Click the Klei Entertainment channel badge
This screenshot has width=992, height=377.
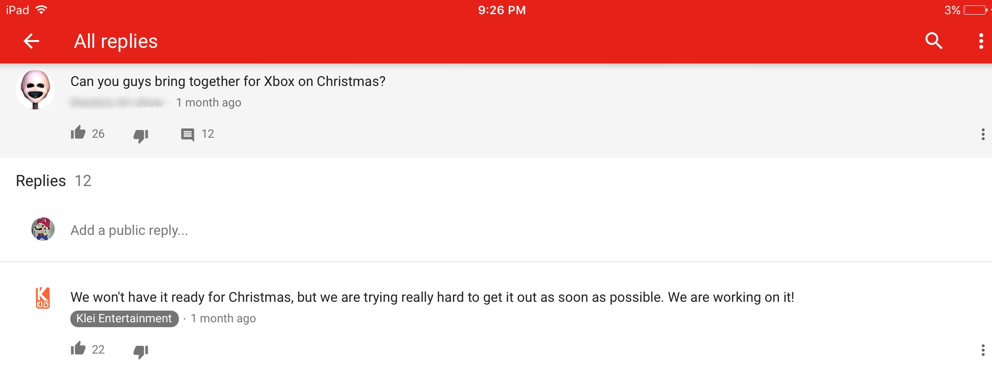[x=125, y=318]
